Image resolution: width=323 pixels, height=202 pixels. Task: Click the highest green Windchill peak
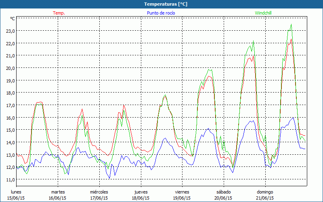291,25
